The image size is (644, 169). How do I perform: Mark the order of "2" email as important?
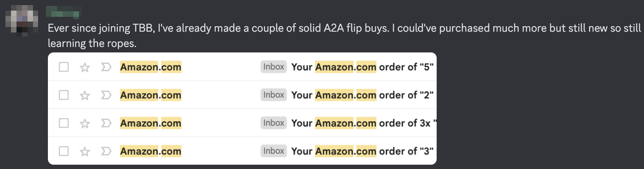[x=106, y=95]
